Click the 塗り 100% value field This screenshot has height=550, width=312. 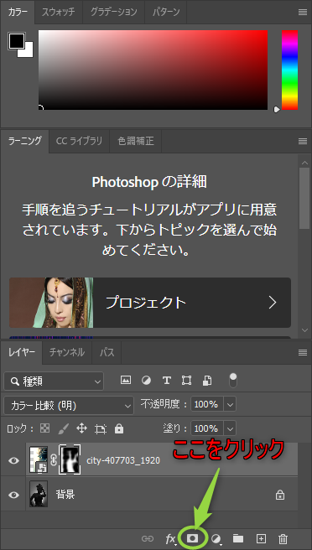pos(206,428)
